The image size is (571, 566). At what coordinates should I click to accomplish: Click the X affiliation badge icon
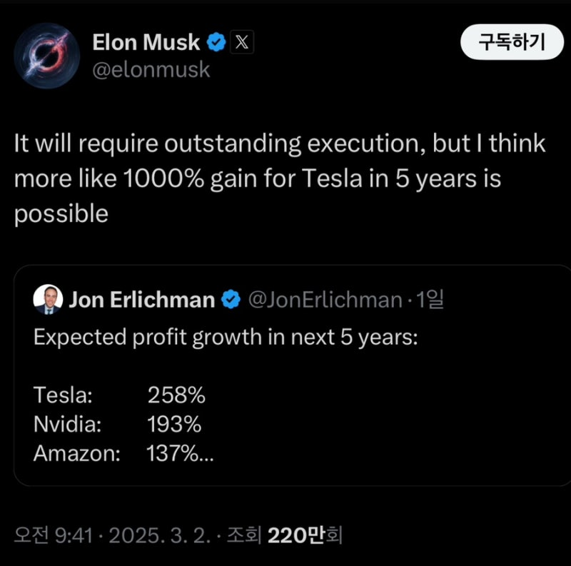click(x=242, y=42)
